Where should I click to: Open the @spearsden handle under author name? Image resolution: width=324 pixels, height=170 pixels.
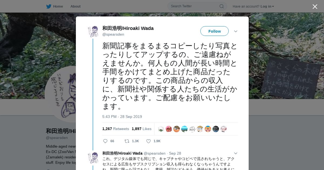click(113, 34)
